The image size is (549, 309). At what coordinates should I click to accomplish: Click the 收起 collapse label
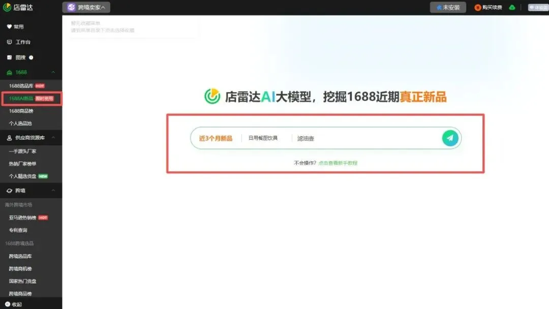tap(17, 304)
